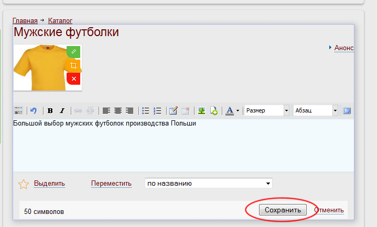This screenshot has width=377, height=227.
Task: Click the orange crop image icon
Action: coord(74,65)
